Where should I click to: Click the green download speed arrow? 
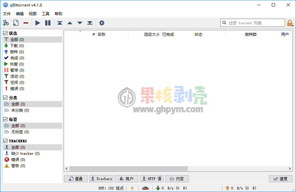[x=158, y=188]
